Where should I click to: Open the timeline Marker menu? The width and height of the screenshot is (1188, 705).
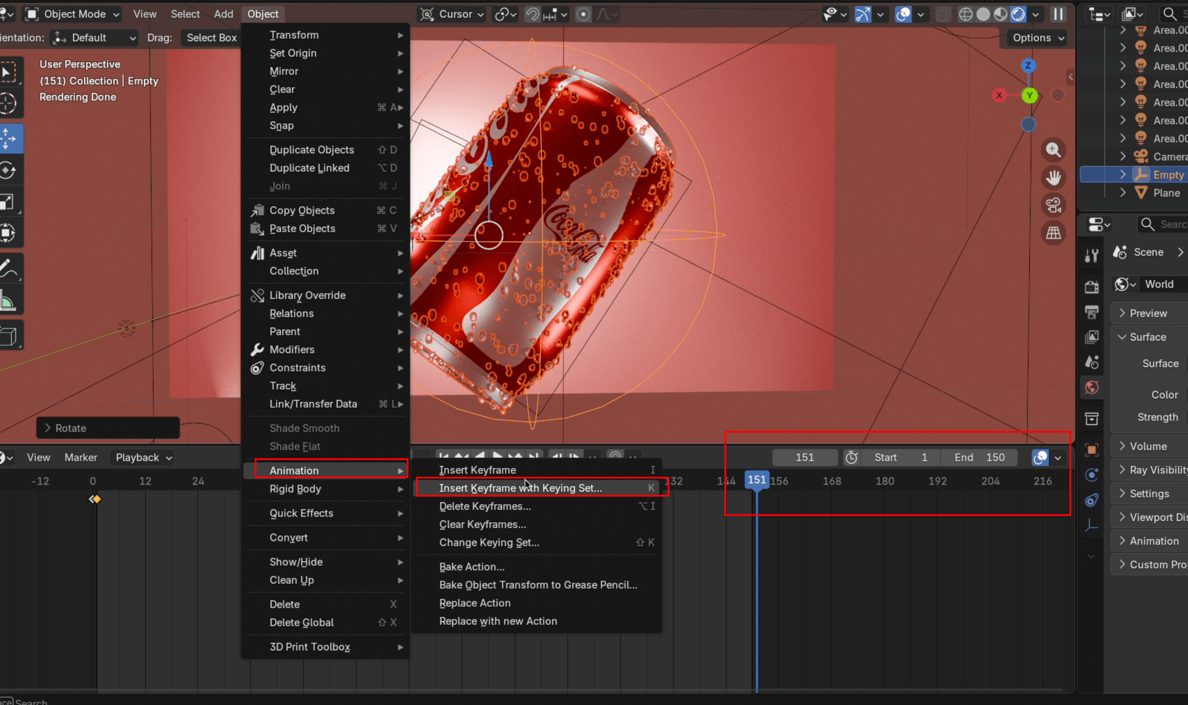coord(81,457)
